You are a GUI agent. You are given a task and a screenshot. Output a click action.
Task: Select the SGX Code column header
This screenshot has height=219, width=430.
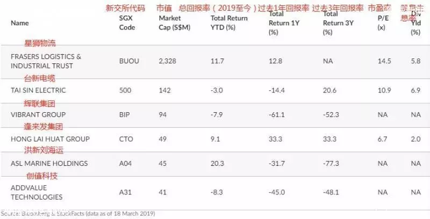pos(127,23)
